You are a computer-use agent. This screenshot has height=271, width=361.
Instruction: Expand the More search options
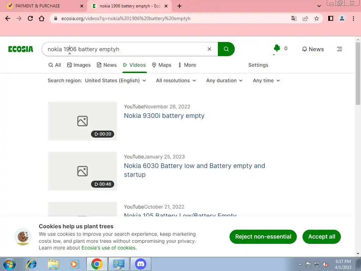point(187,65)
